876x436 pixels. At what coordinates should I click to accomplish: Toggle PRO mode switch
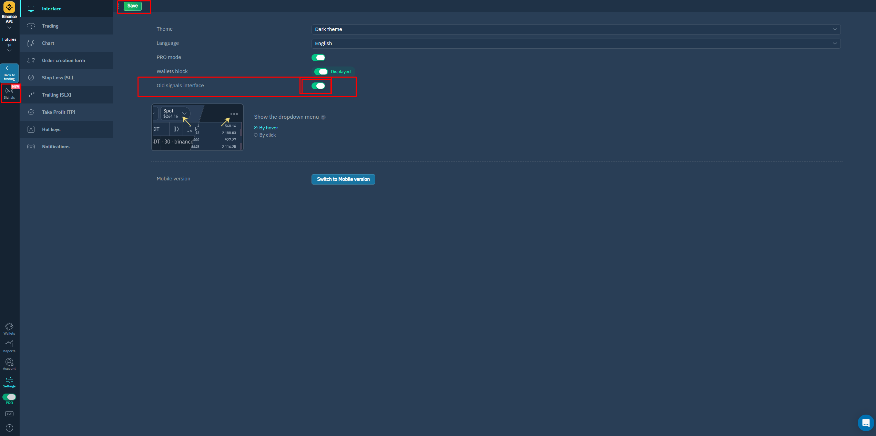318,58
